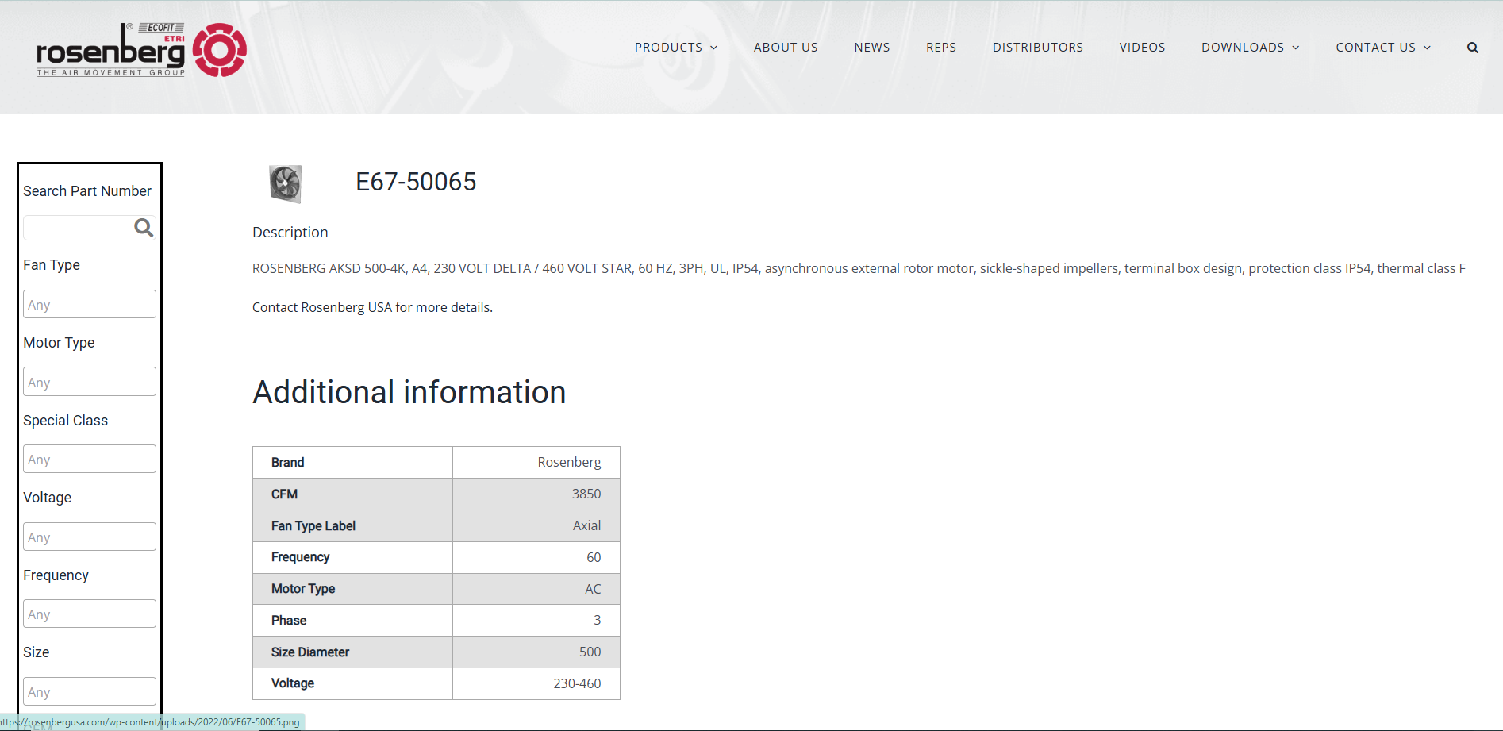
Task: Select the Motor Type label in the table
Action: coord(303,589)
